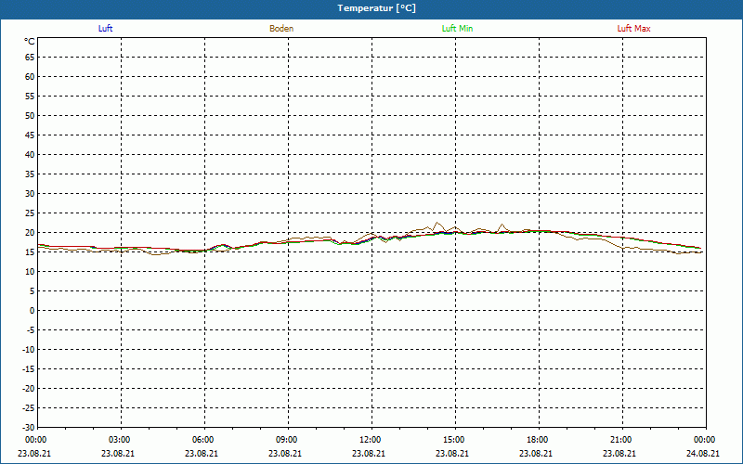Click the -15 y-axis value
This screenshot has width=743, height=464.
[x=29, y=368]
